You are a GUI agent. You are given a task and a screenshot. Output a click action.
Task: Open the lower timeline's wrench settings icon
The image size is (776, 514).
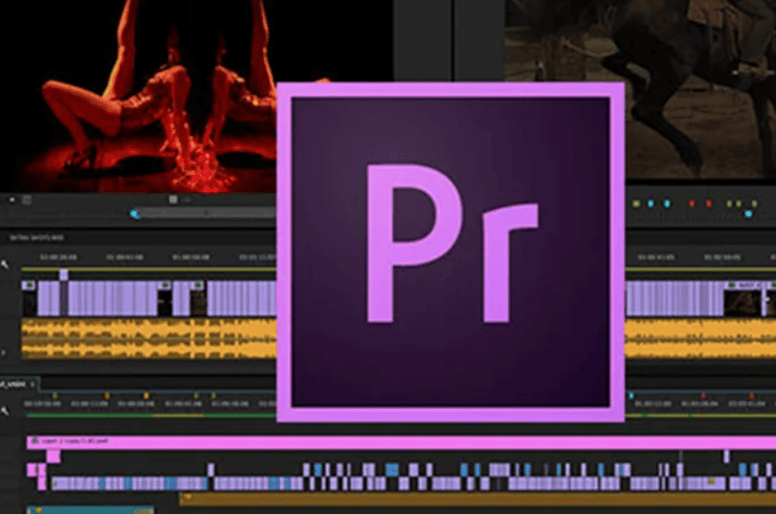(5, 411)
